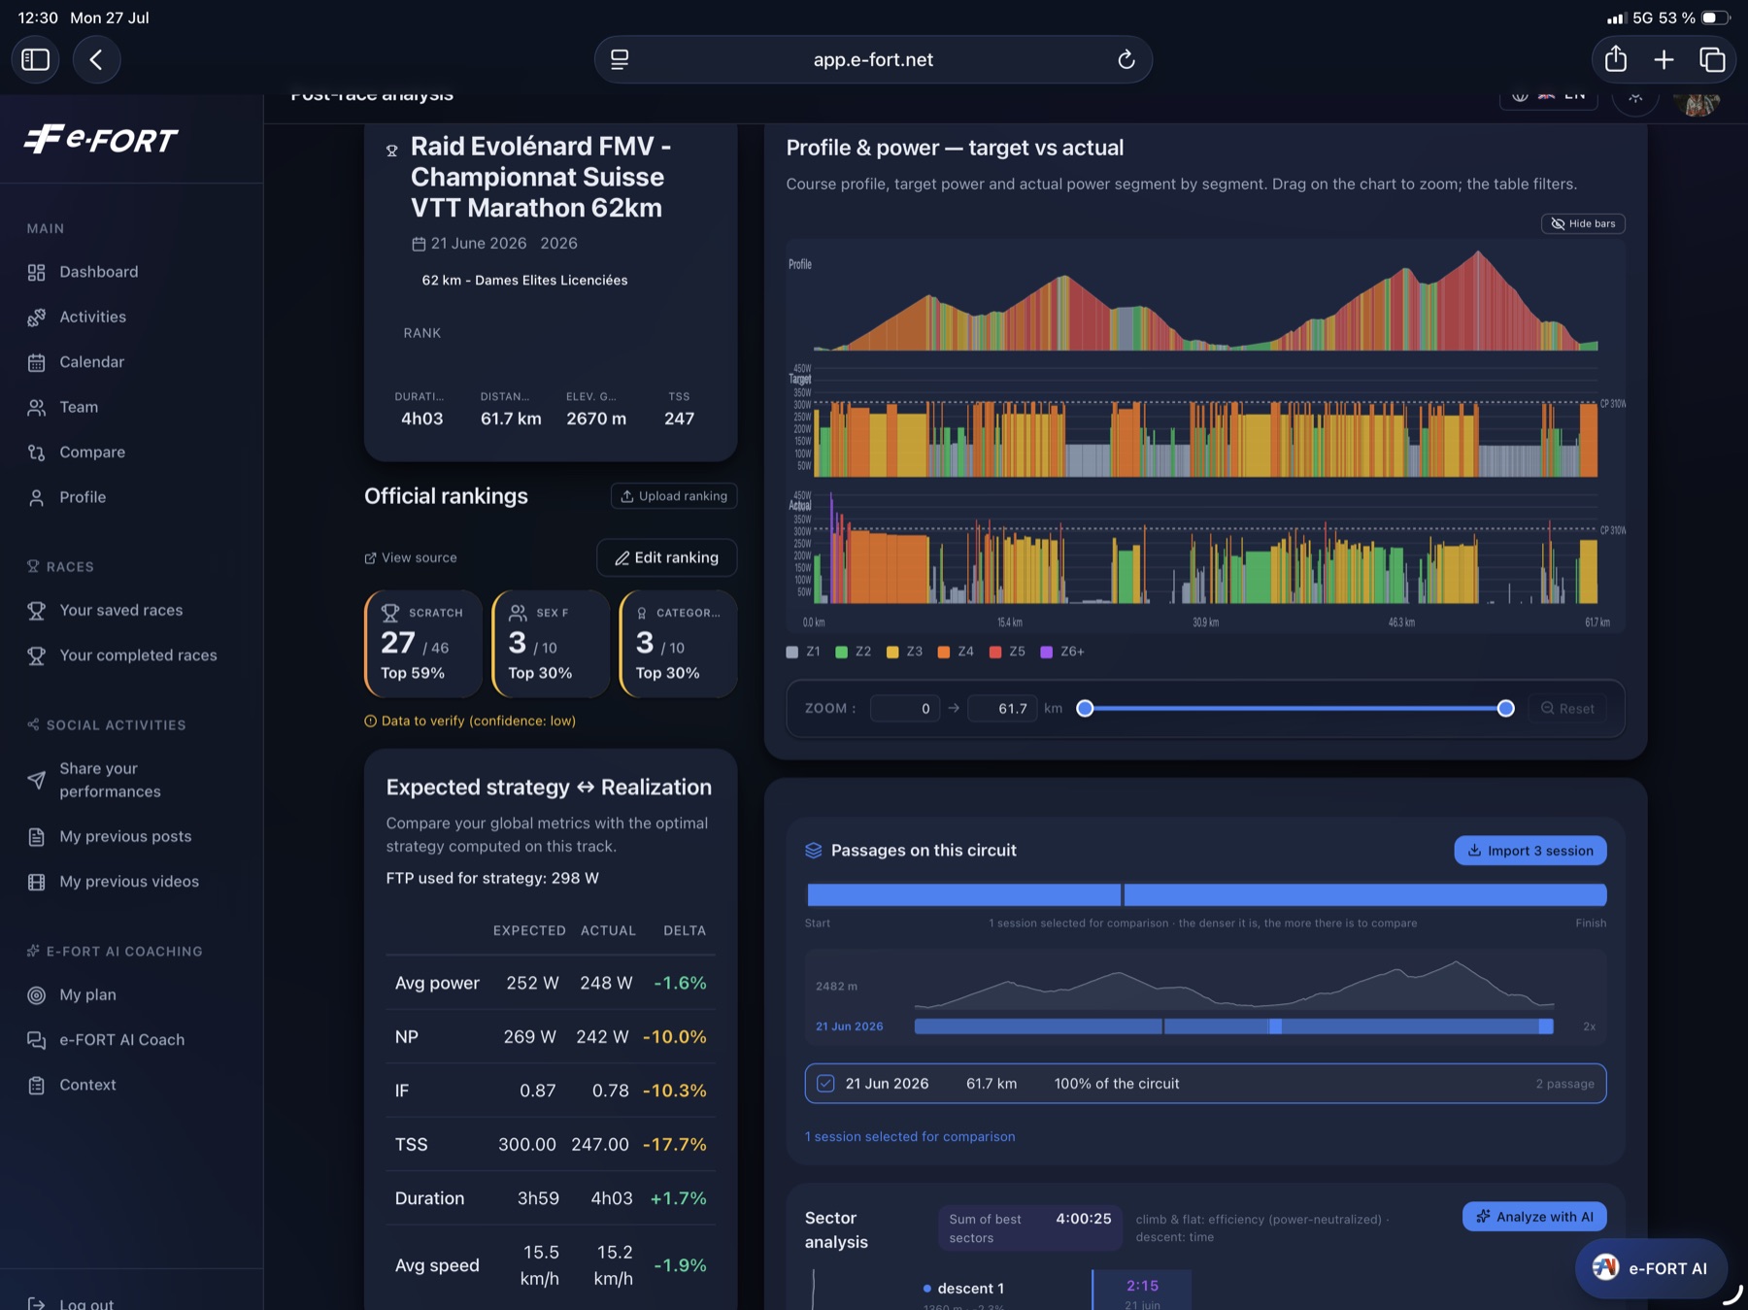Click the Data to verify confidence warning
The image size is (1748, 1310).
click(470, 721)
